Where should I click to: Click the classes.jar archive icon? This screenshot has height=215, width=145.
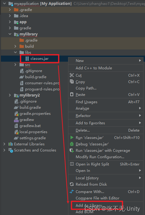point(27,59)
